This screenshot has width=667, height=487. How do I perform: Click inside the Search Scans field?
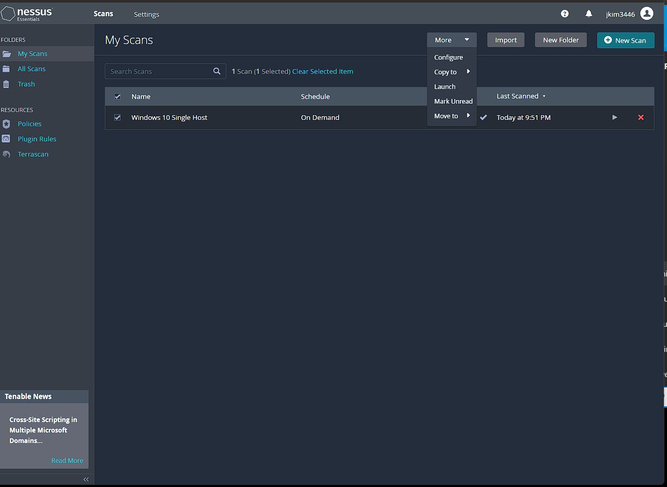(x=157, y=71)
